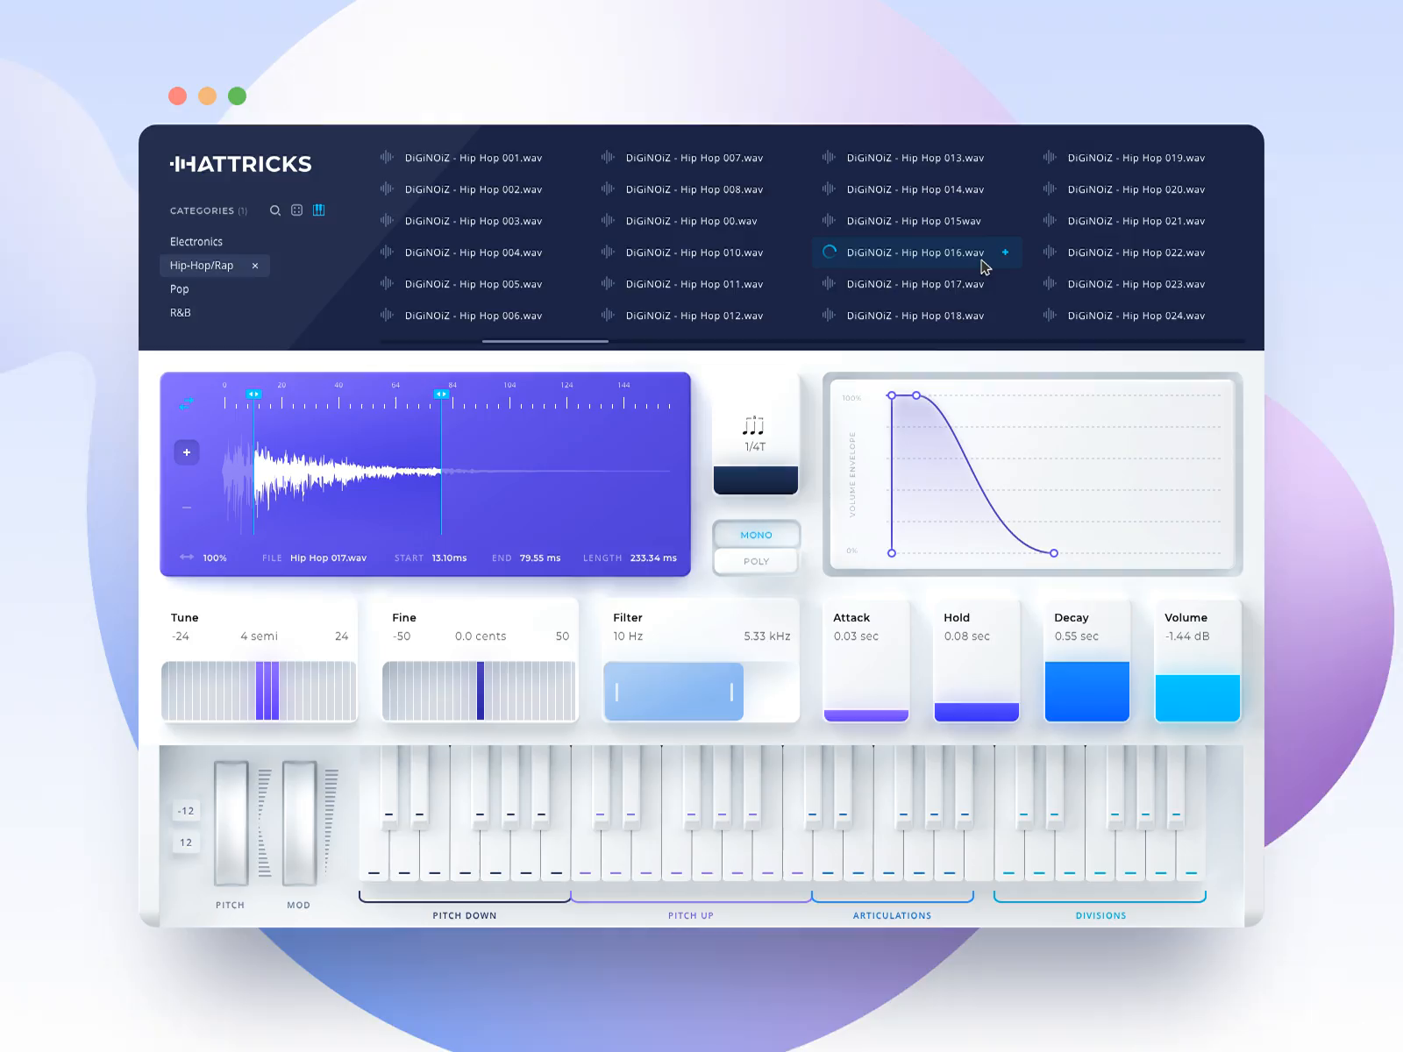Screen dimensions: 1403x1052
Task: Click the dice randomize icon beside Categories
Action: [x=297, y=210]
